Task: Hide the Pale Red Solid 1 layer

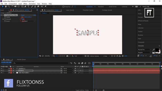Action: (2, 73)
